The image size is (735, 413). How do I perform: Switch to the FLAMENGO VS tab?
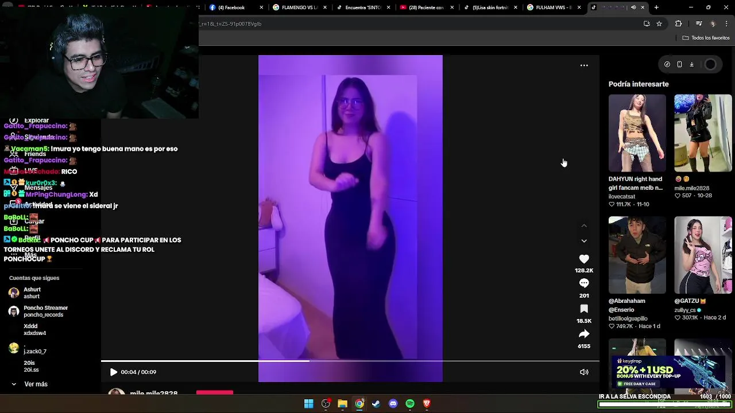coord(299,7)
